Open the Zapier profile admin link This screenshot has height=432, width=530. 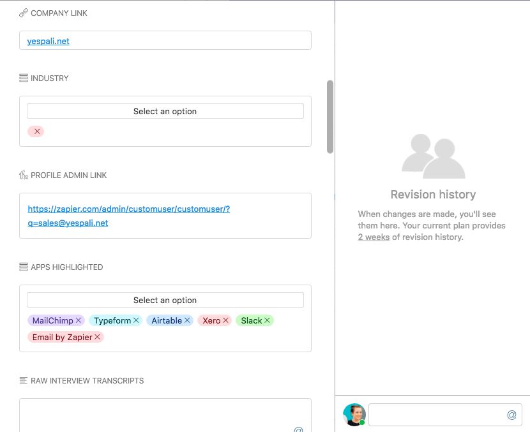pyautogui.click(x=128, y=209)
